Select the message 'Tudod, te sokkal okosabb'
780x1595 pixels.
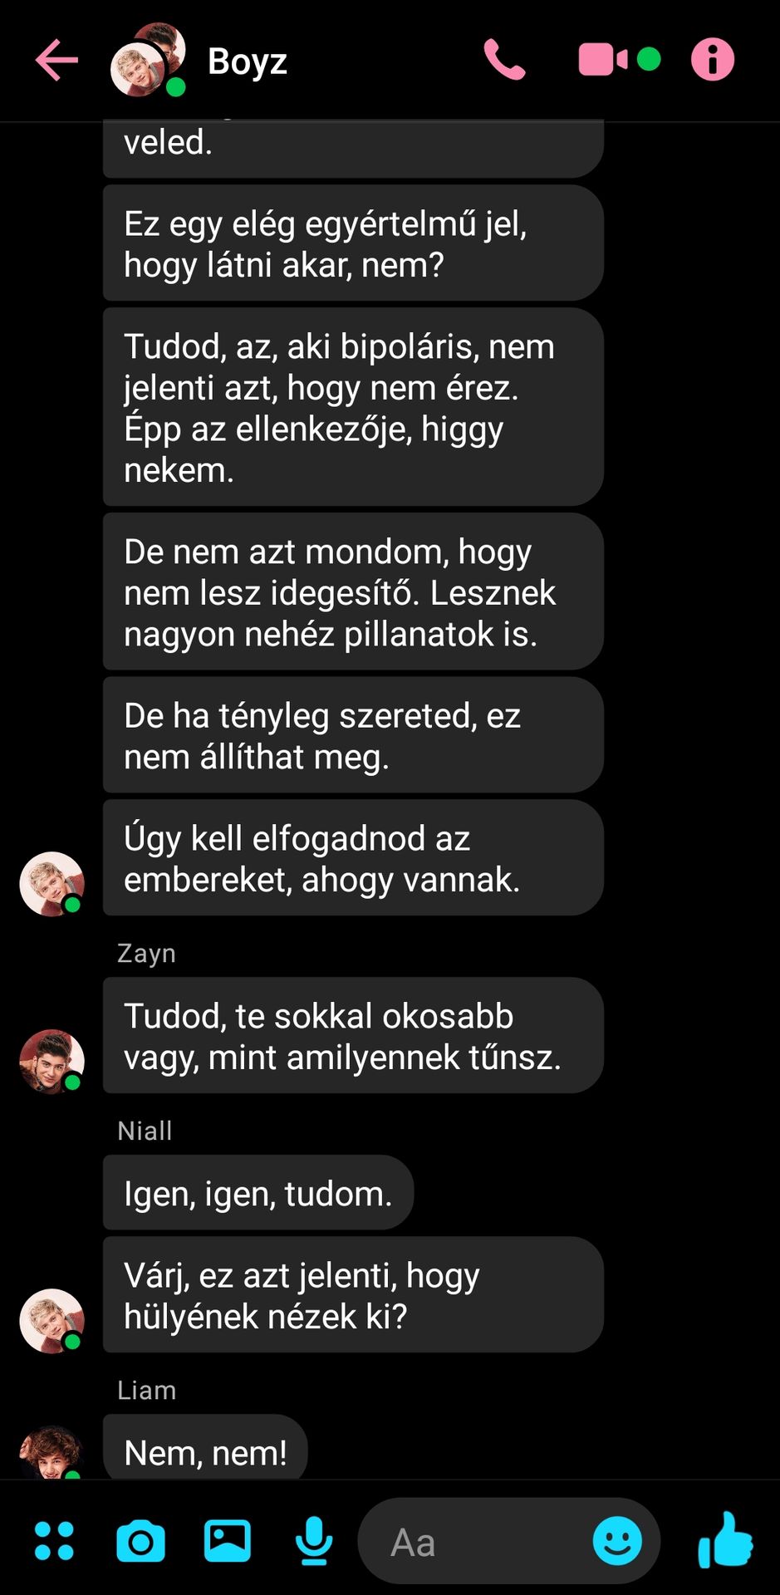tap(353, 1036)
